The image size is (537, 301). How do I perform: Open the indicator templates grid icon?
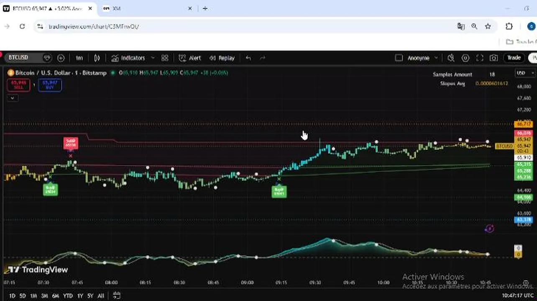tap(165, 58)
